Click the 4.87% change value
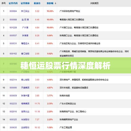 pyautogui.click(x=50, y=88)
